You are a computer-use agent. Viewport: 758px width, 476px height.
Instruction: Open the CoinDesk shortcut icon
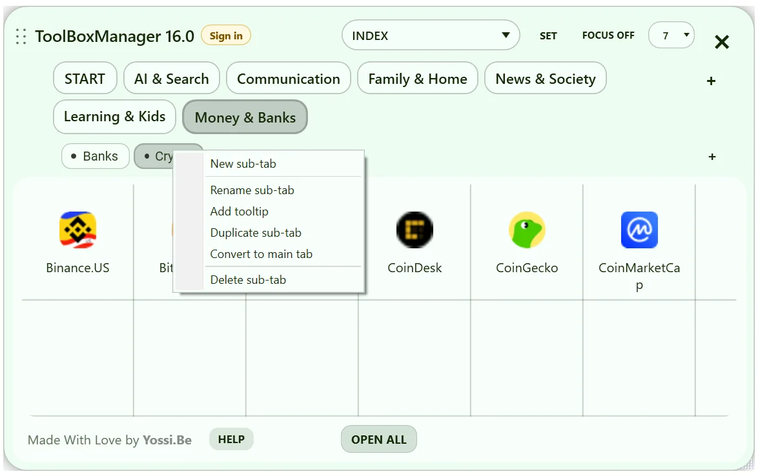coord(415,230)
